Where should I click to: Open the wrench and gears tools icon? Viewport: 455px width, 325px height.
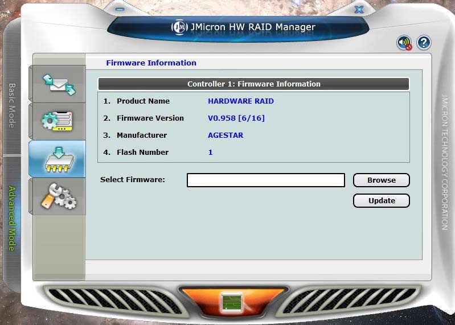click(58, 196)
